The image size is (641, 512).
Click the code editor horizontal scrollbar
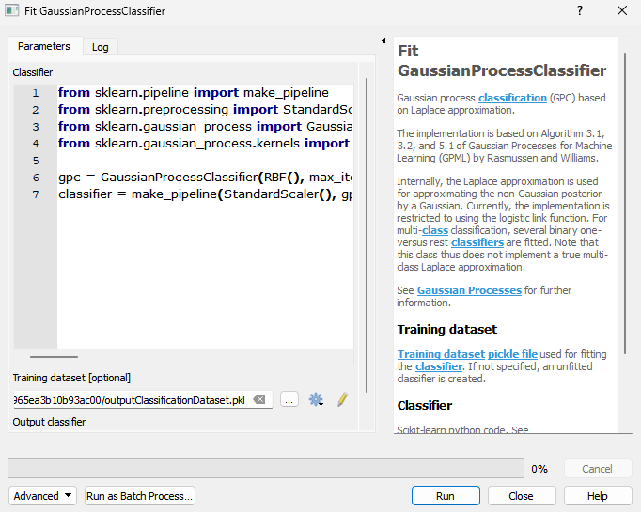[54, 357]
